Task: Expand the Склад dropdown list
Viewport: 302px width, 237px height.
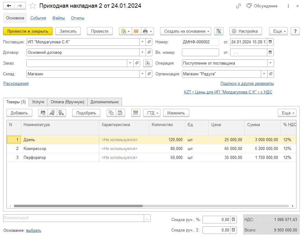Action: click(142, 74)
